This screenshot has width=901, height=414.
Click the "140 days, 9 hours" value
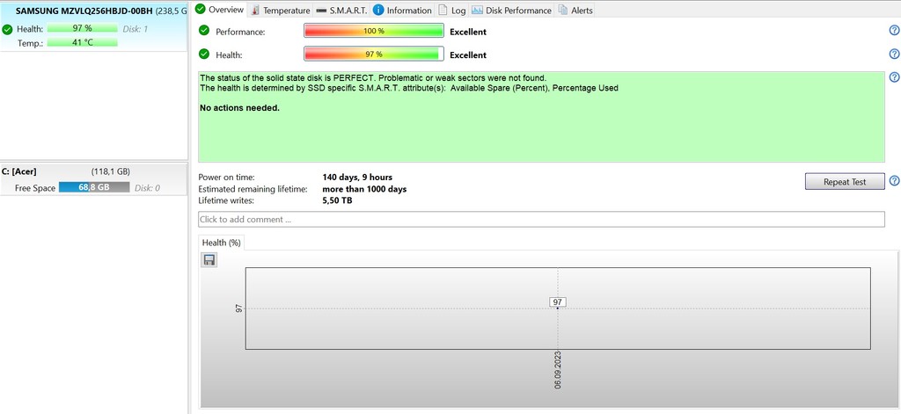pos(357,177)
